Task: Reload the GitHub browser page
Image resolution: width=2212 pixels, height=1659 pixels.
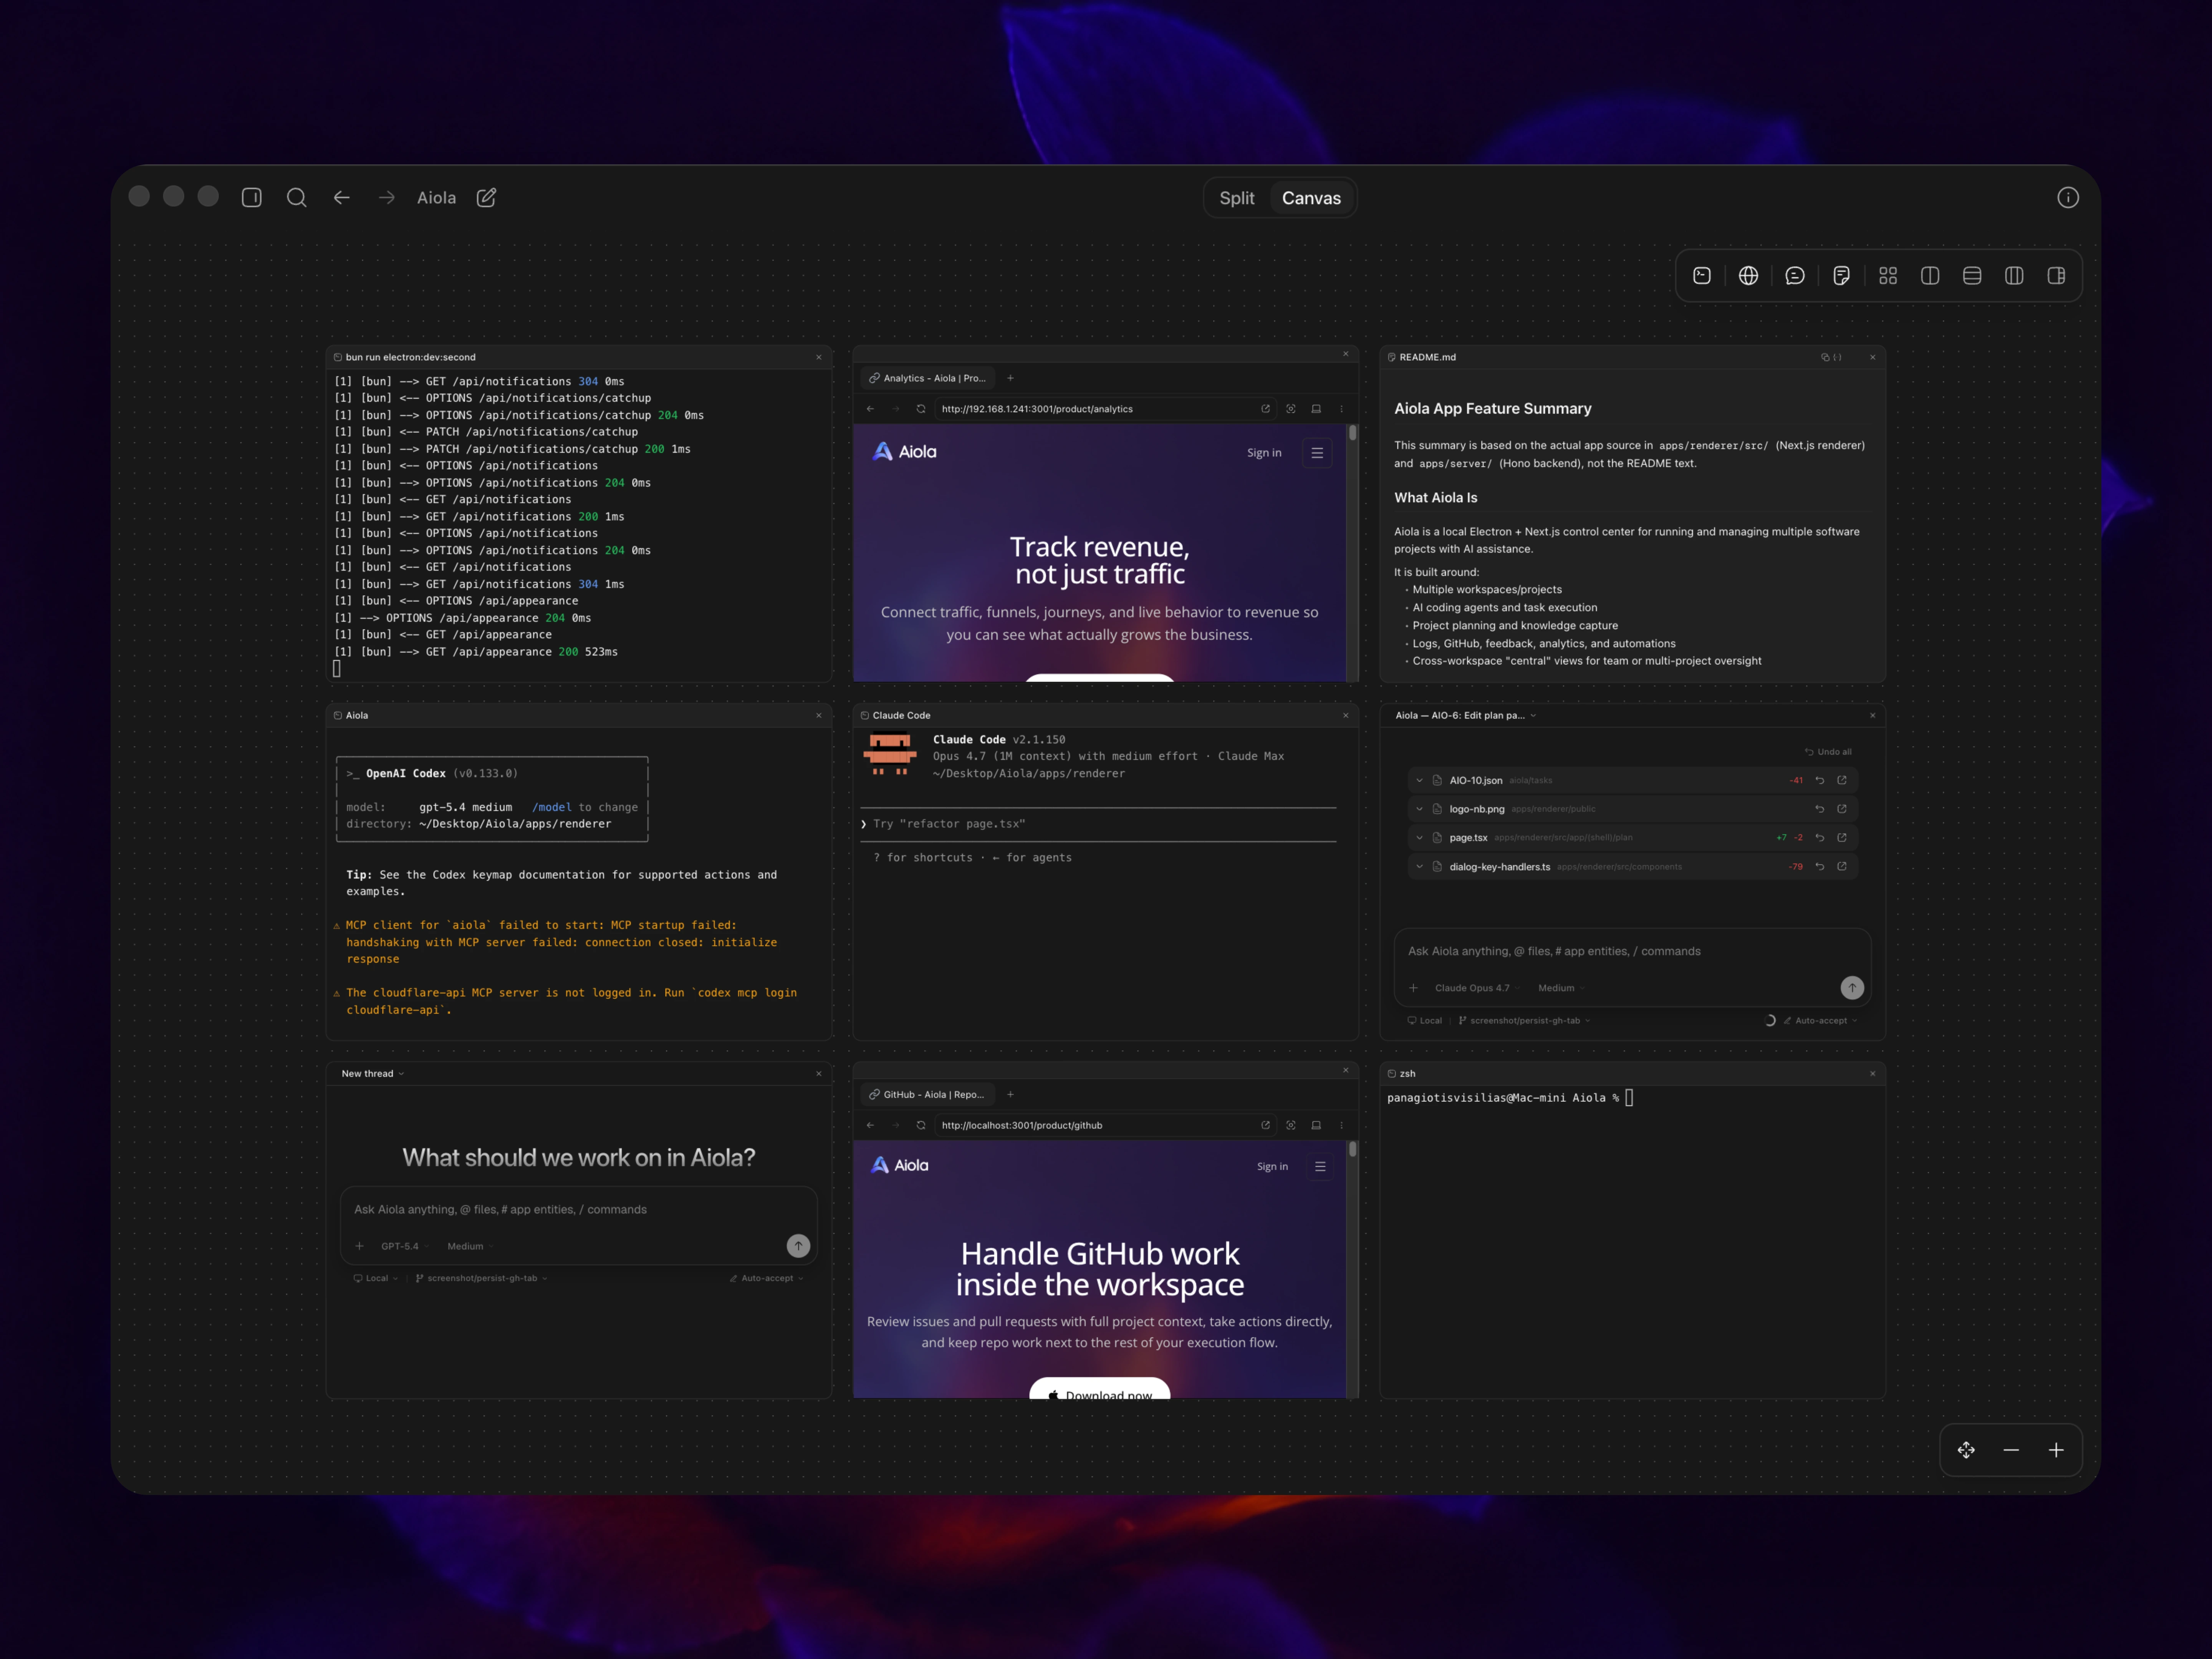Action: click(921, 1125)
